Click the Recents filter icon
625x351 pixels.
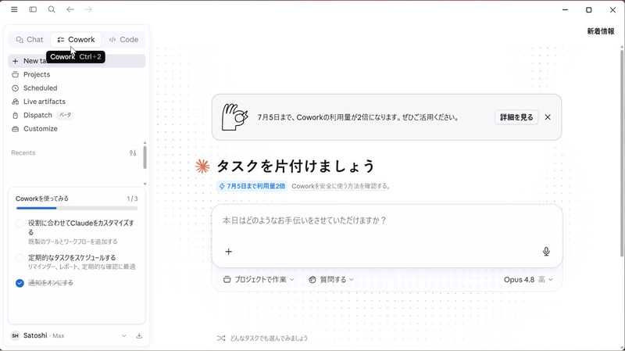(x=133, y=152)
